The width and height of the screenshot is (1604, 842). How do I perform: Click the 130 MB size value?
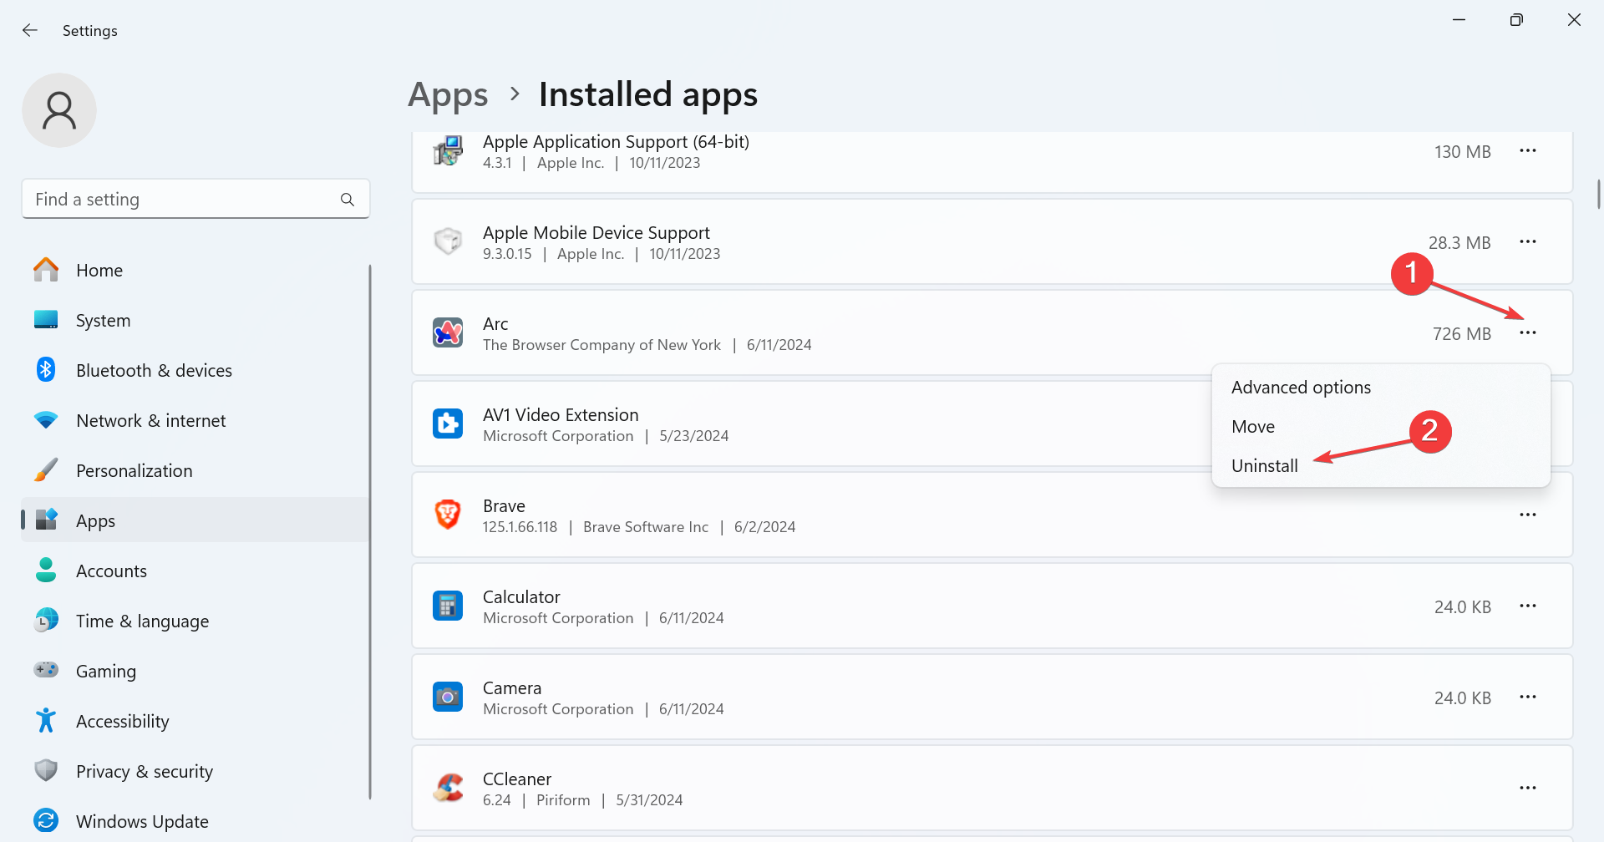coord(1463,152)
